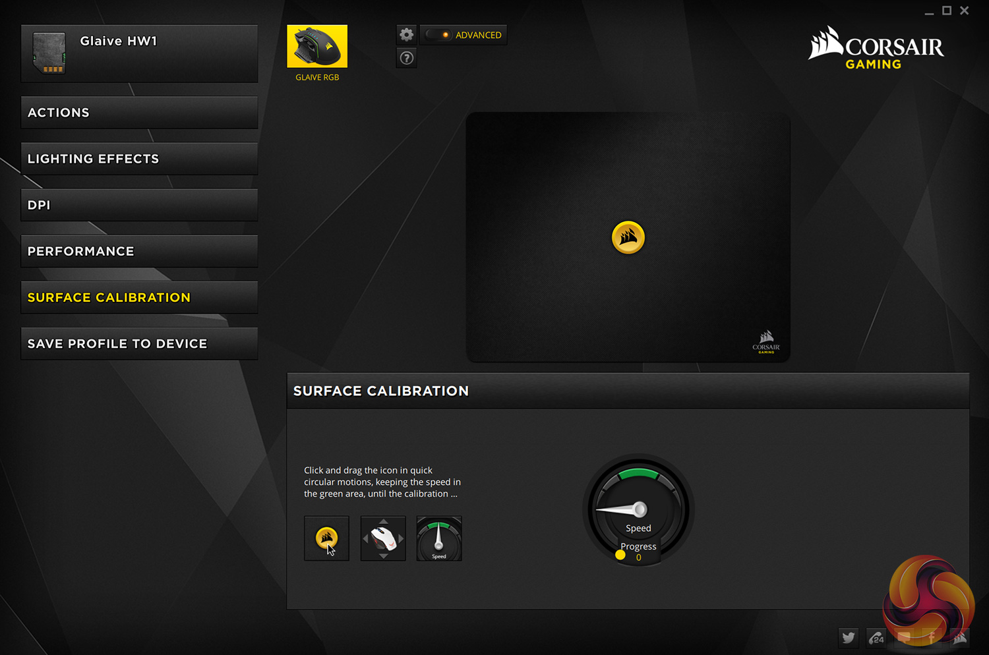
Task: Click the Corsair Gaming logo
Action: (876, 47)
